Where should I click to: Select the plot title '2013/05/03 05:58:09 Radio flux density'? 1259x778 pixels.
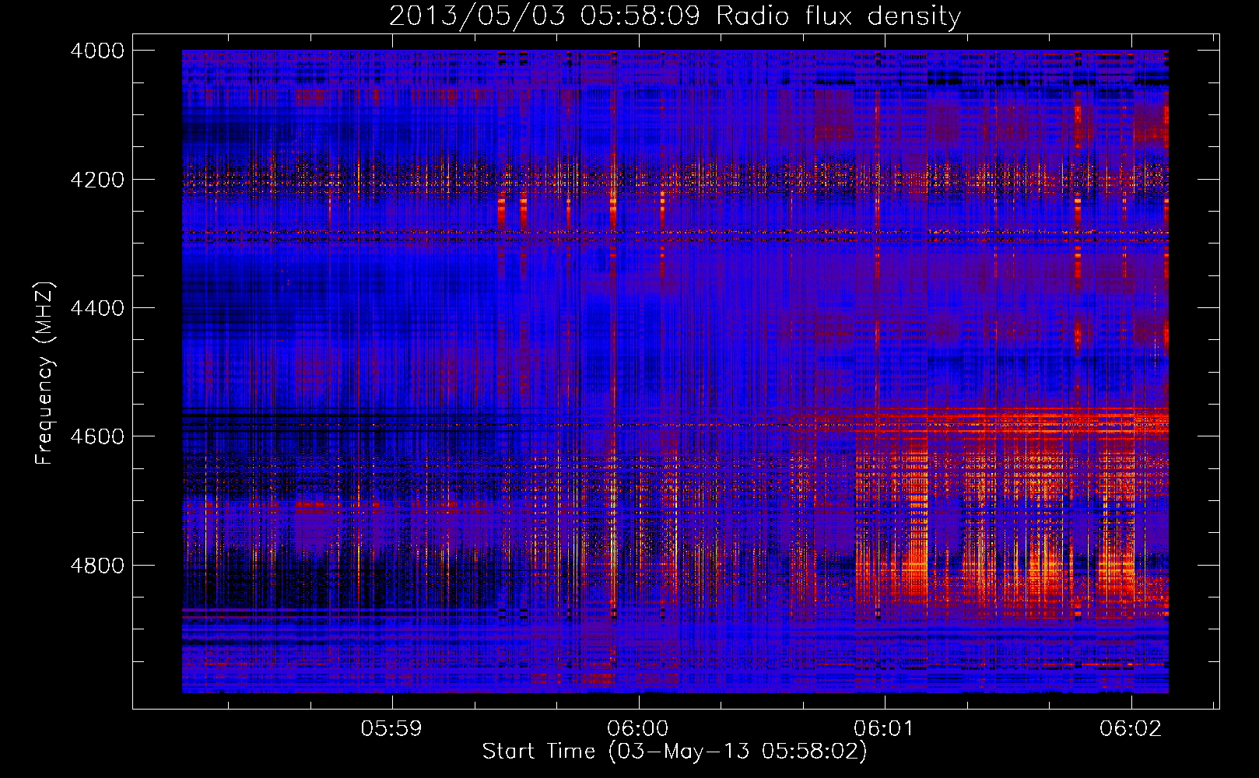[675, 16]
